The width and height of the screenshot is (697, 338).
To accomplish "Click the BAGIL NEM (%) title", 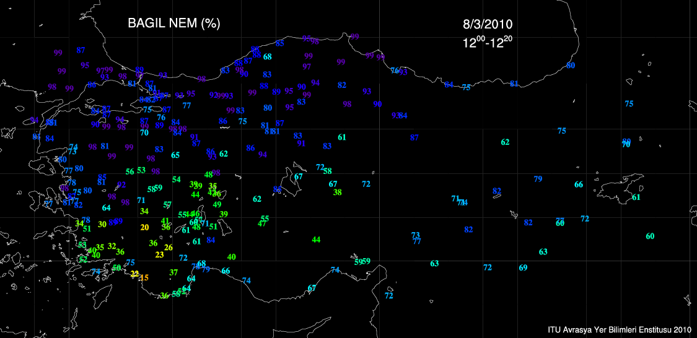I will [x=173, y=24].
